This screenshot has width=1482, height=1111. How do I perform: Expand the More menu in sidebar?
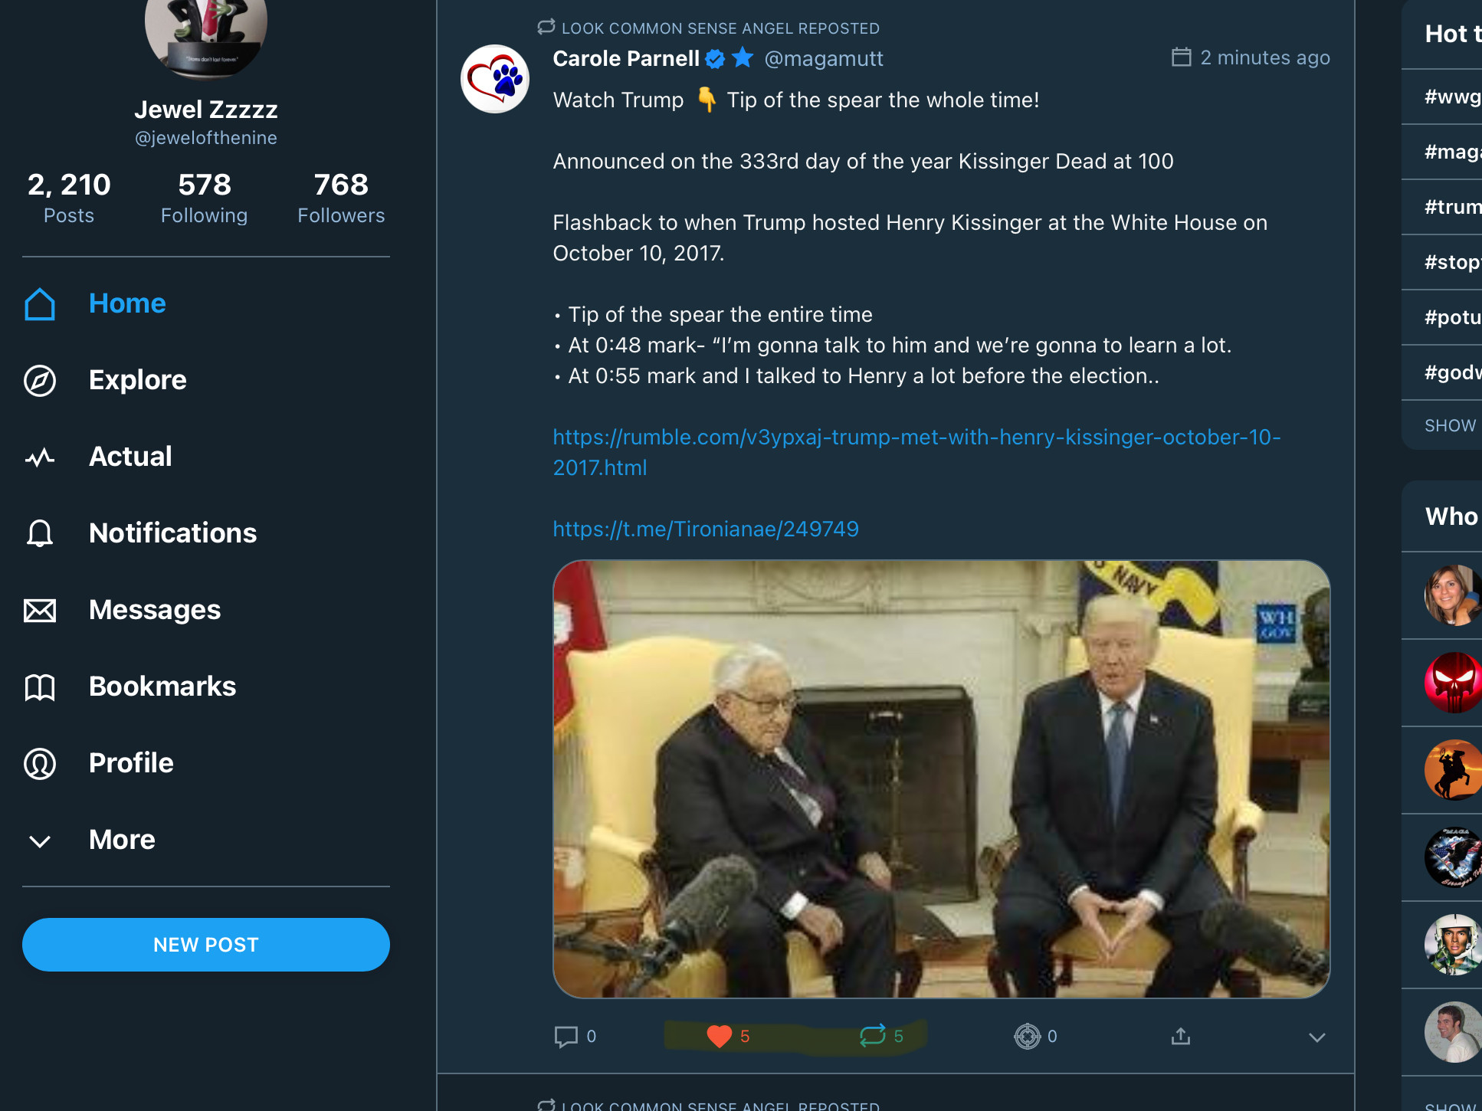point(40,841)
